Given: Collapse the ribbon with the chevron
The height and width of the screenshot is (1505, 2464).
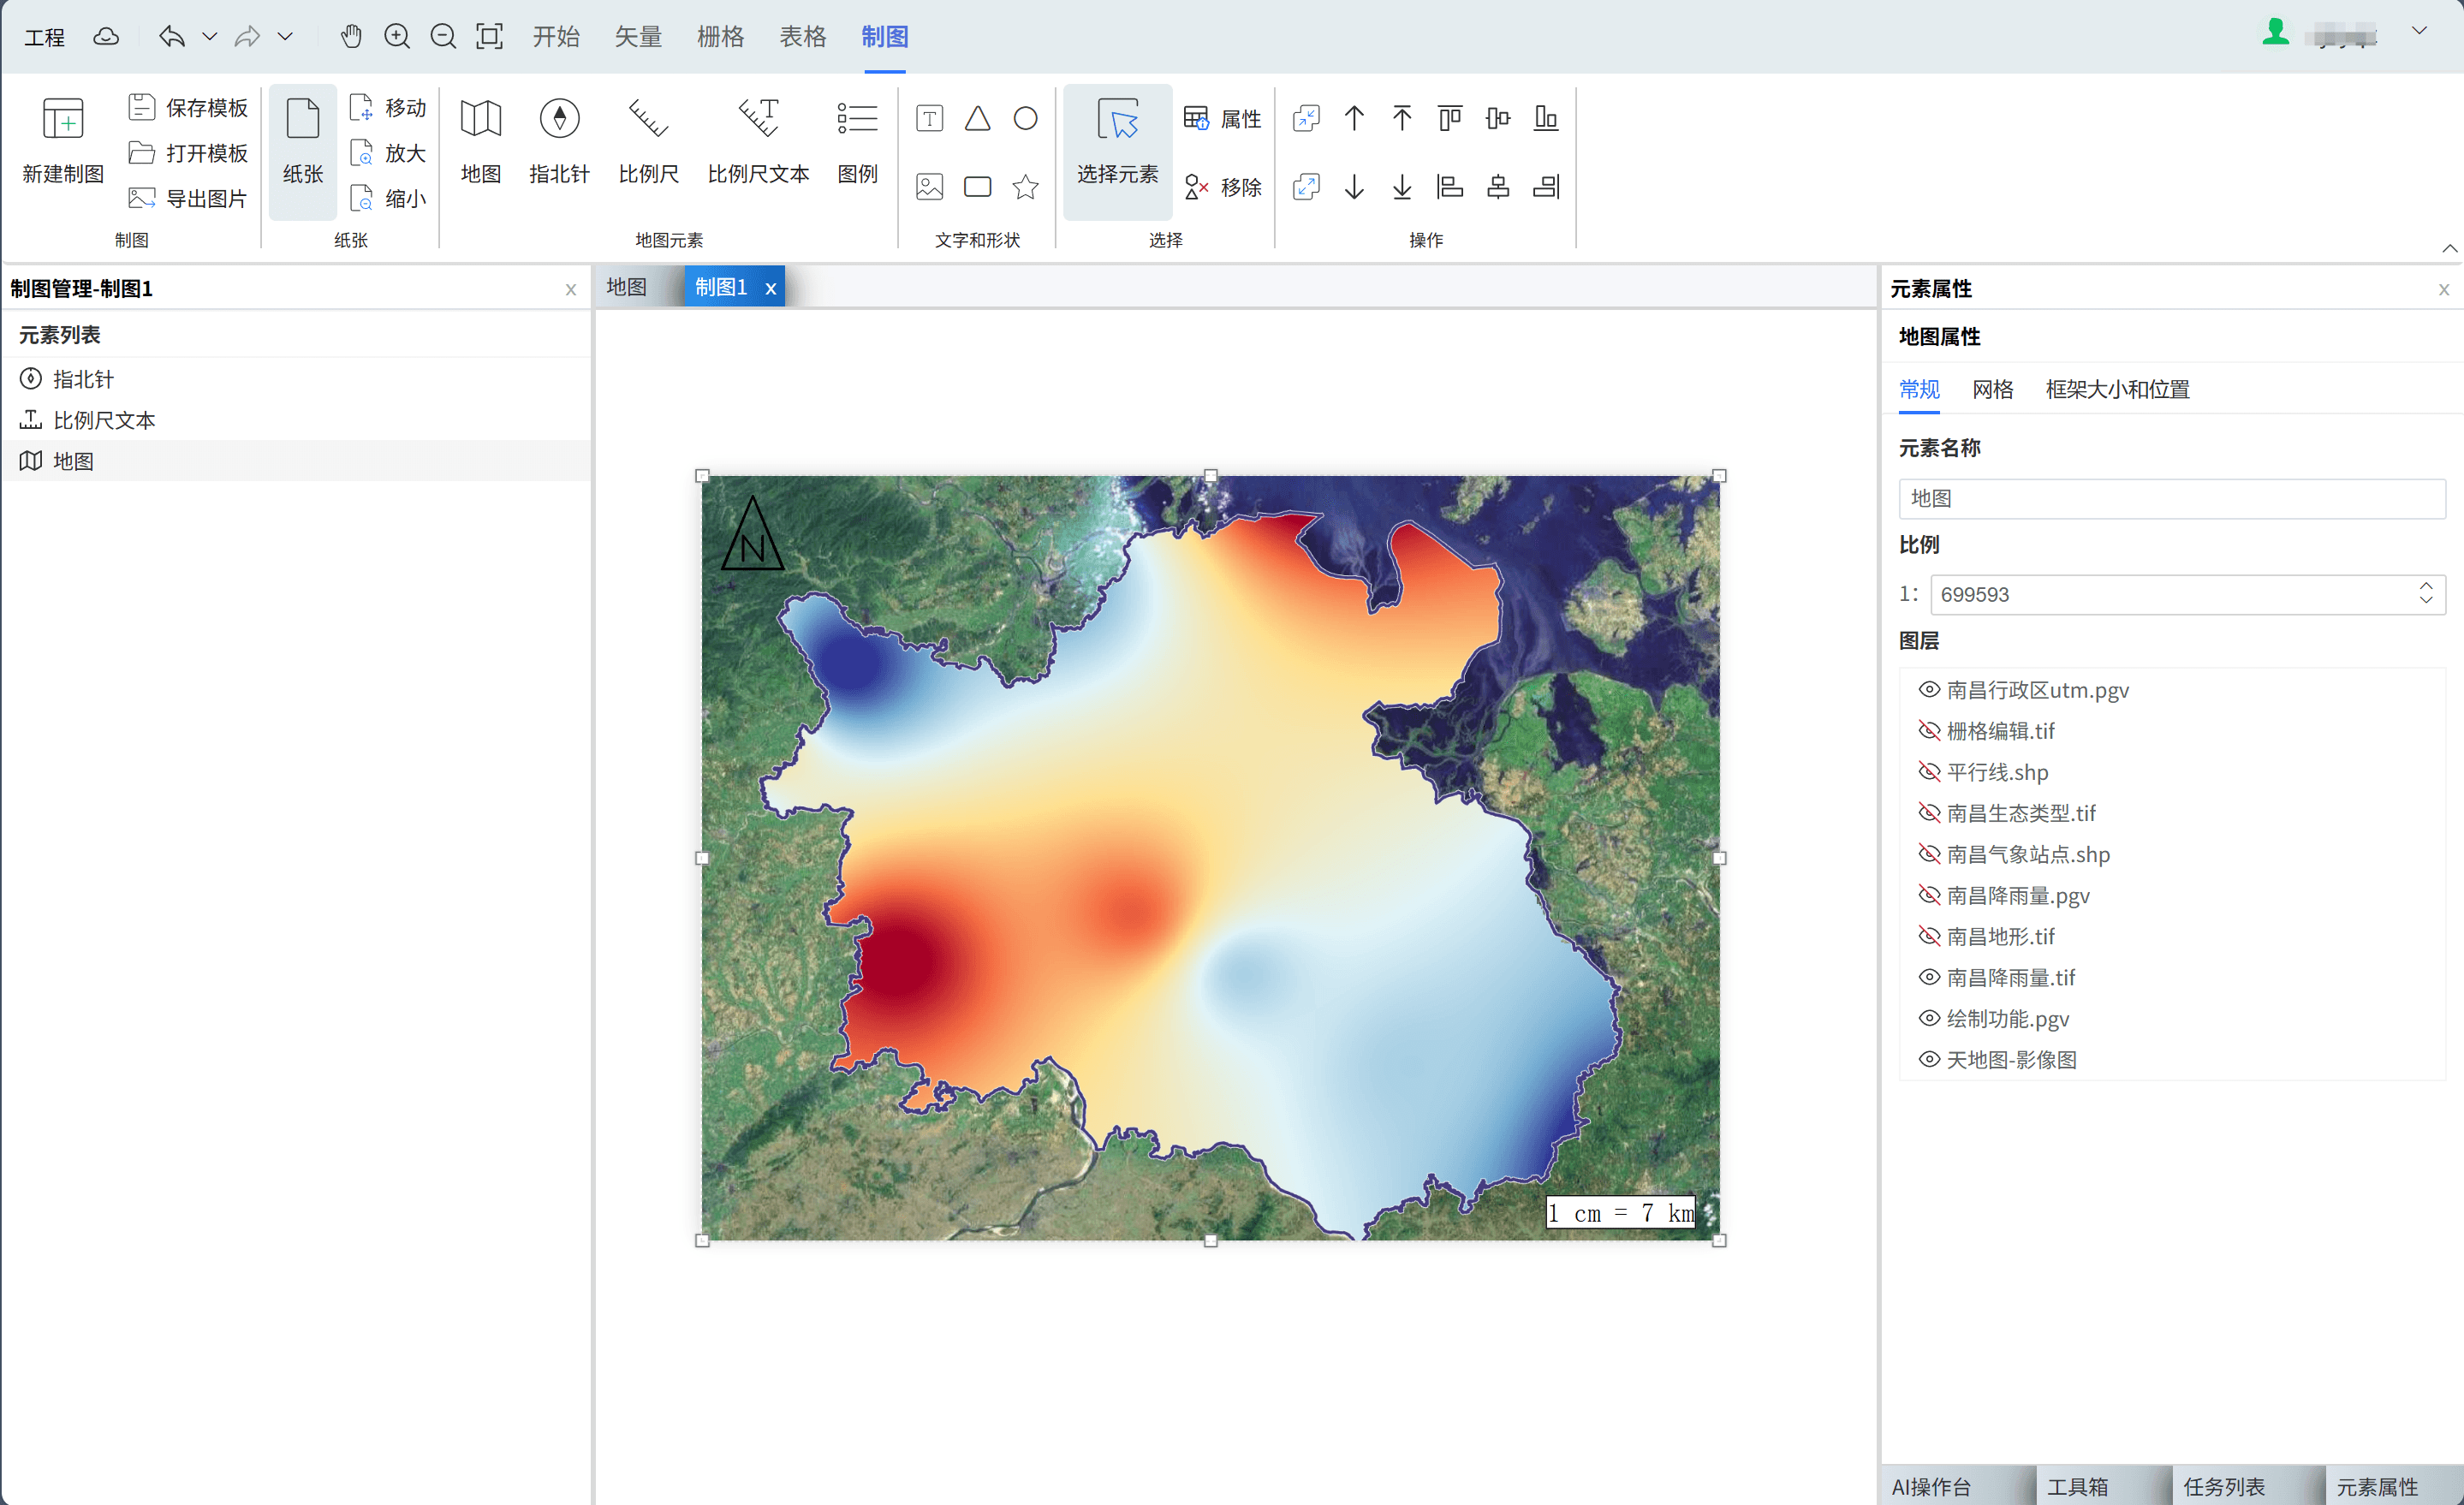Looking at the screenshot, I should coord(2449,248).
